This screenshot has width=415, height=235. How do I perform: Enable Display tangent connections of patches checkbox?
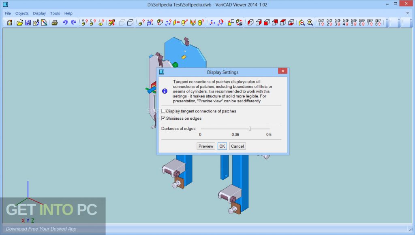coord(163,111)
